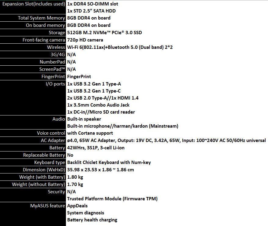This screenshot has height=226, width=268.
Task: Select the '1x USB 3.2 Gen 1 Type-C' line
Action: click(x=94, y=91)
